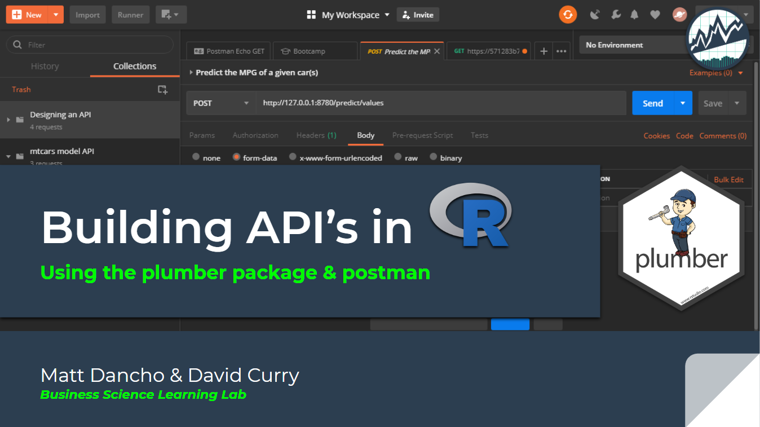Click the Save button
Screen dimensions: 760x427
[713, 103]
